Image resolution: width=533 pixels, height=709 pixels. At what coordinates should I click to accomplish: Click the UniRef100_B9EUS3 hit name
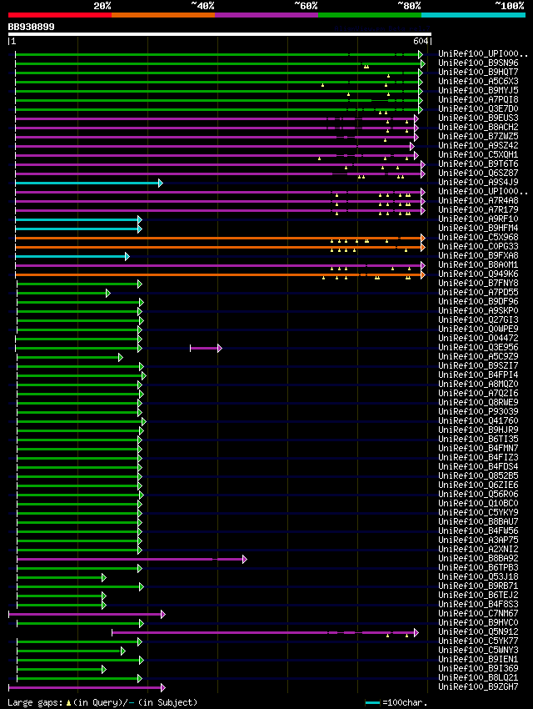478,118
